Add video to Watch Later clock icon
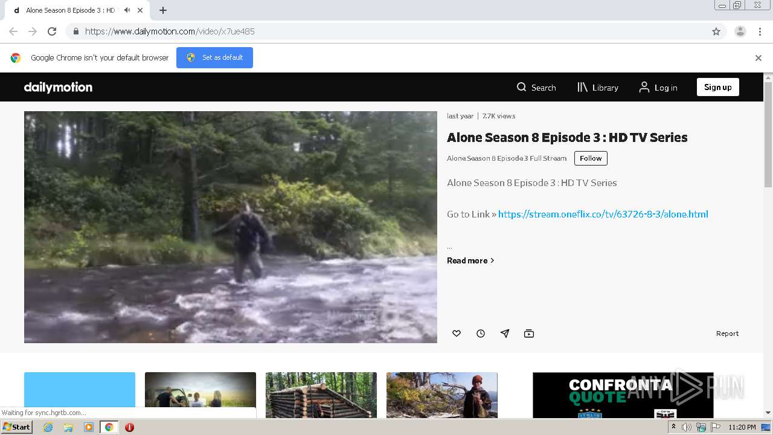The width and height of the screenshot is (773, 435). (481, 333)
